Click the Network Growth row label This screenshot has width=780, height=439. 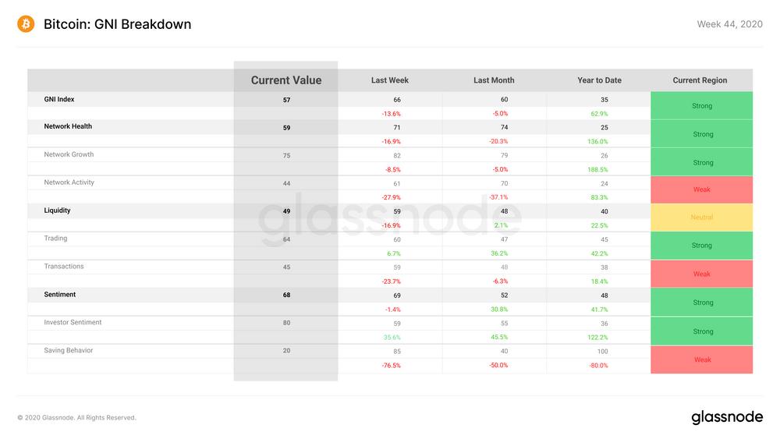69,154
